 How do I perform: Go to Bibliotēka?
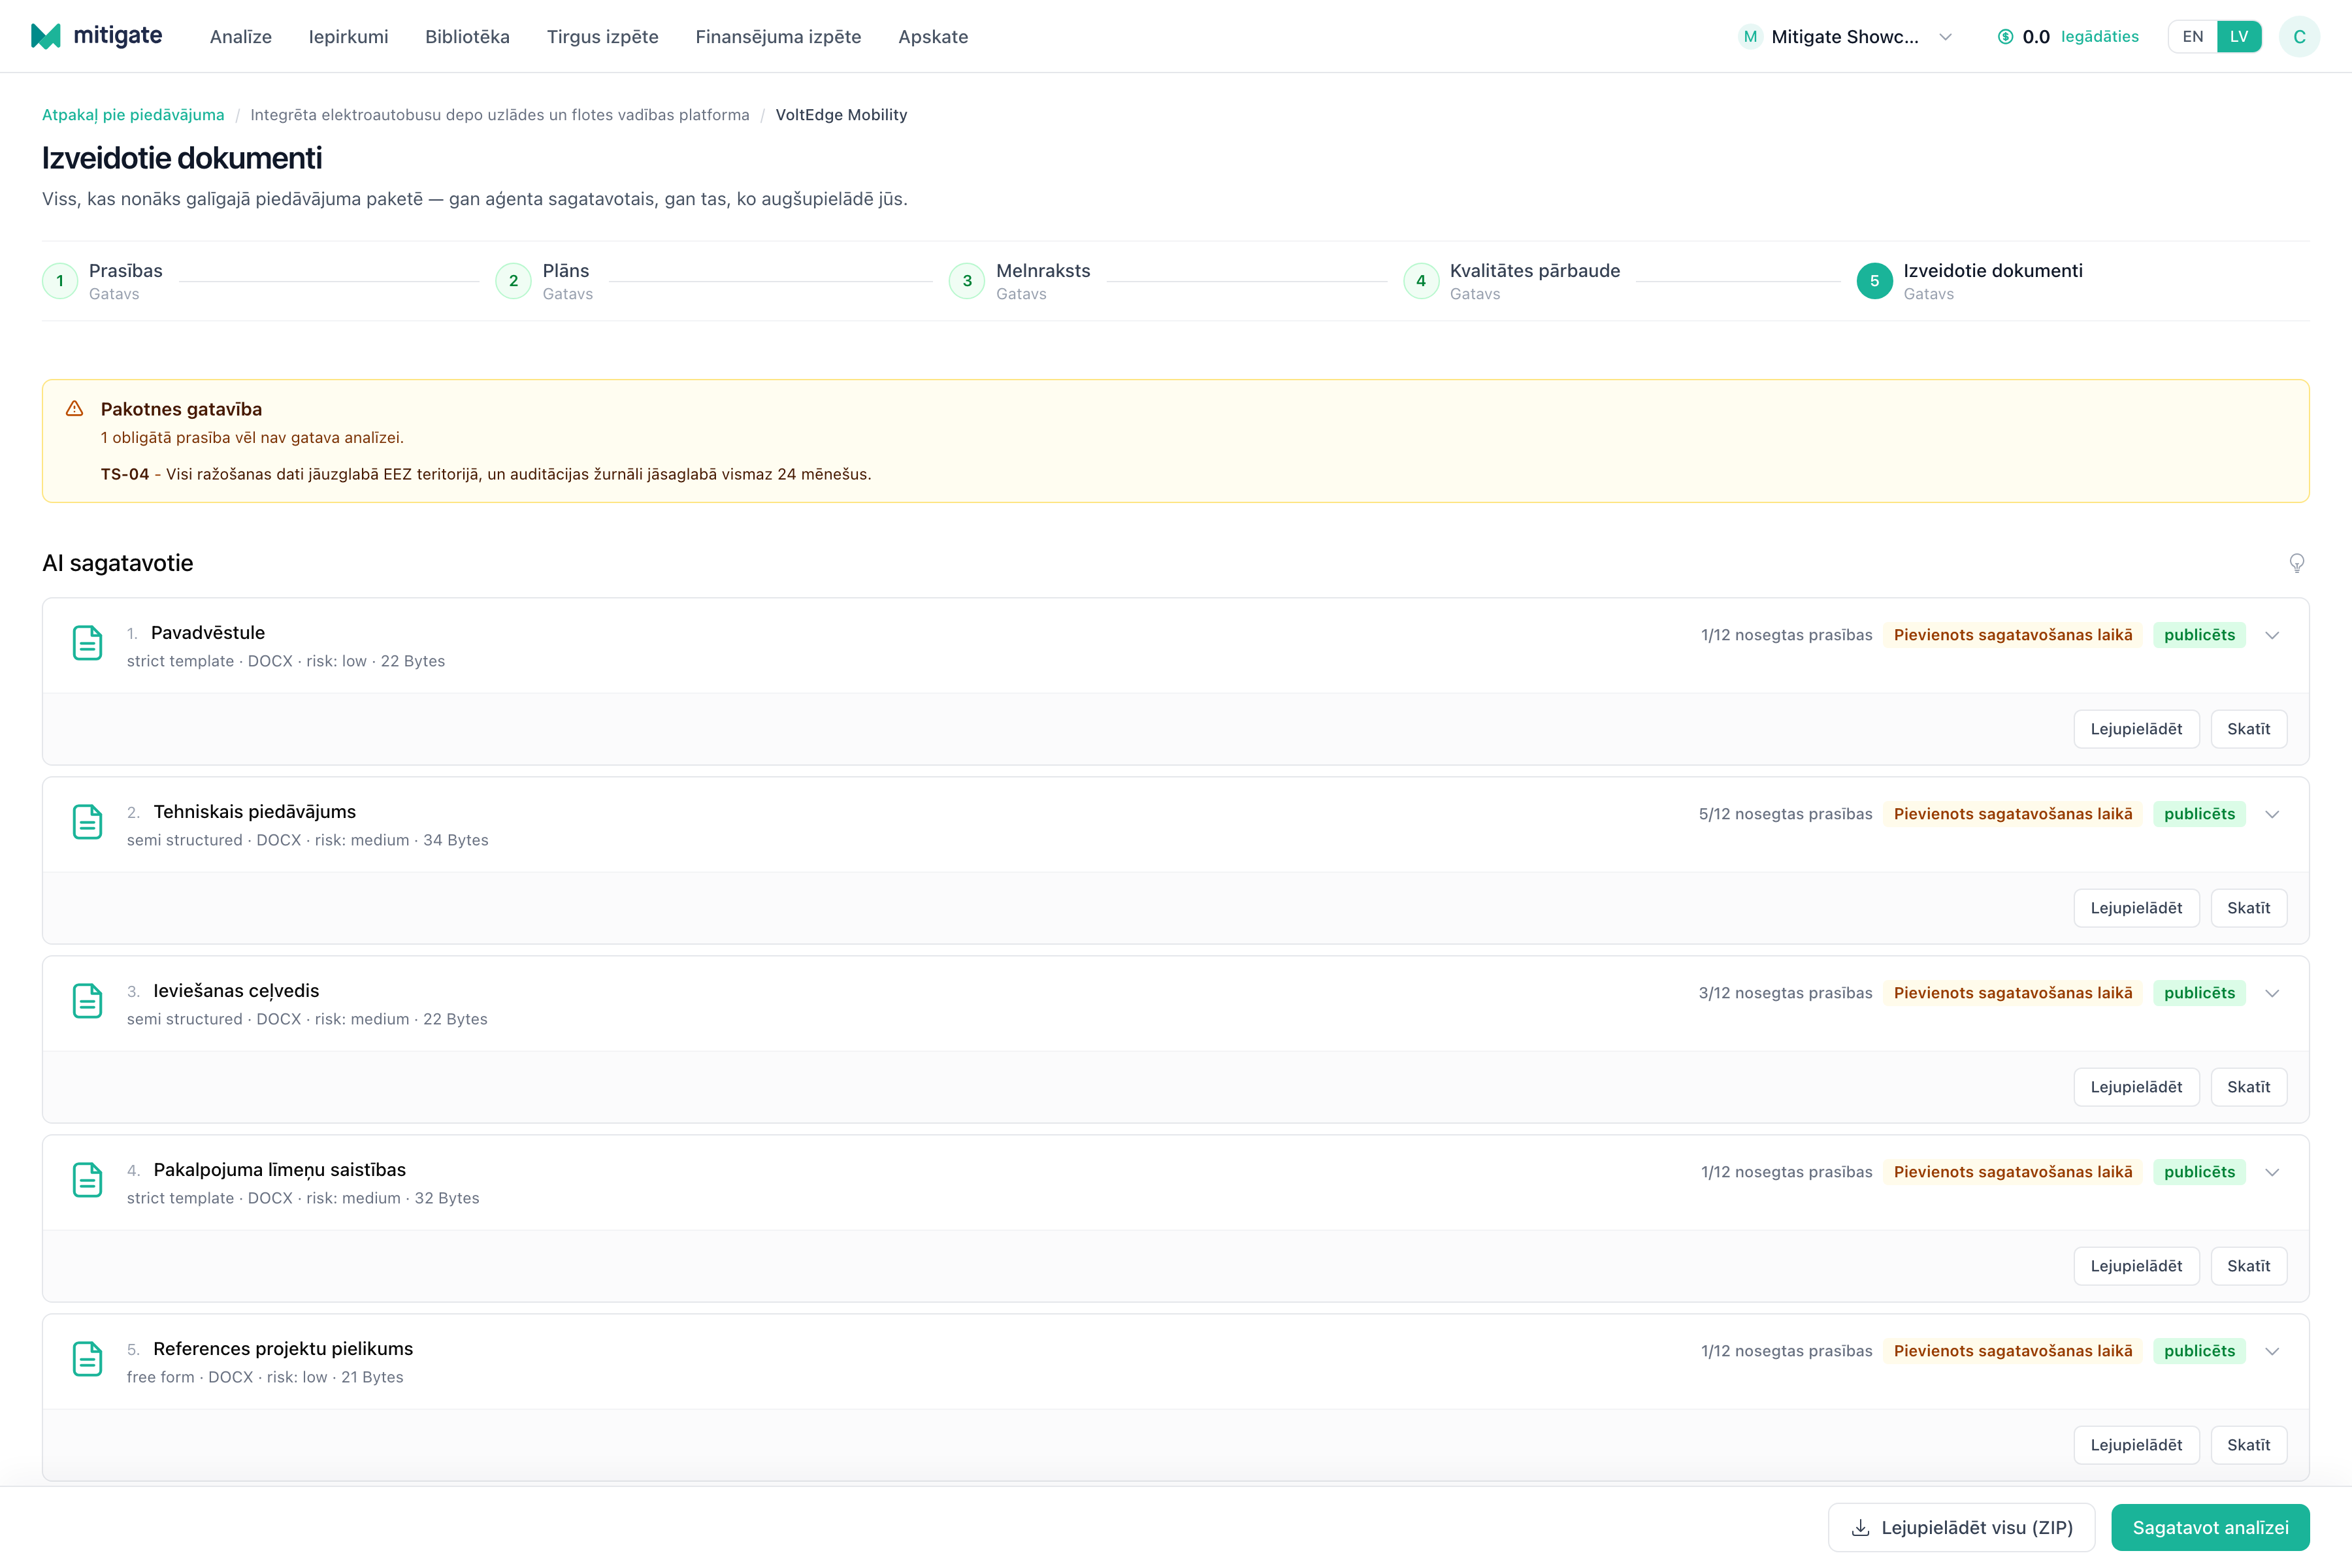pos(467,37)
